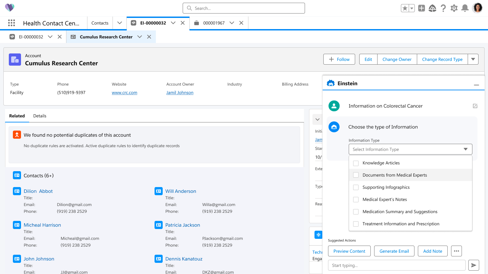Image resolution: width=488 pixels, height=274 pixels.
Task: Open the Setup gear icon
Action: tap(454, 8)
